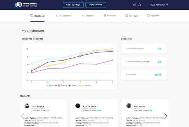Click the Packages list icon
This screenshot has width=189, height=127.
[x=105, y=15]
